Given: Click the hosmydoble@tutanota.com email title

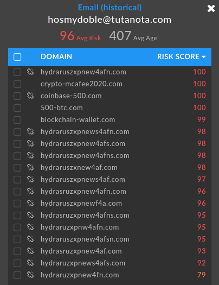Looking at the screenshot, I should tap(110, 20).
